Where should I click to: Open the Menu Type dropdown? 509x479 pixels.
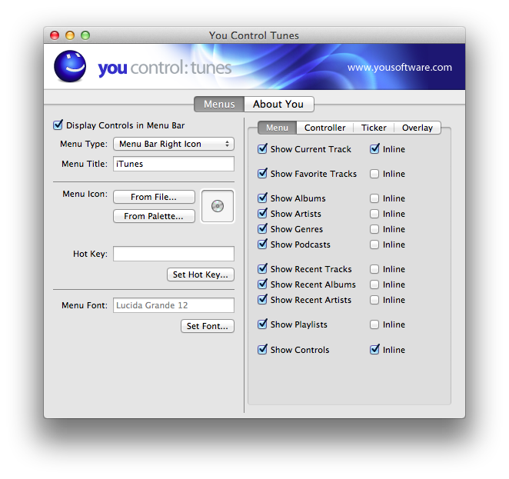pos(174,144)
